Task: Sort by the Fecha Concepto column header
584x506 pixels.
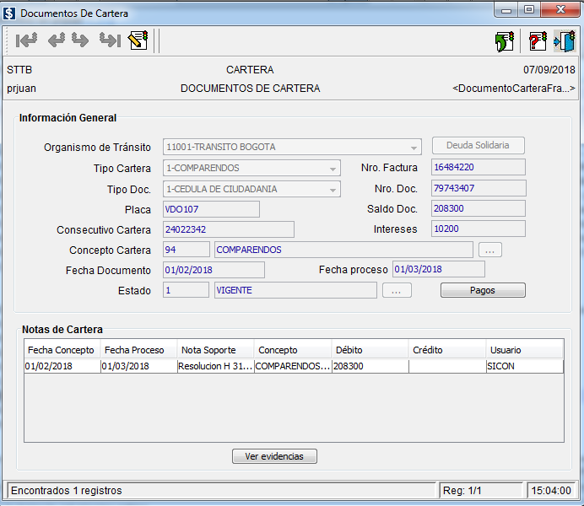Action: coord(62,350)
